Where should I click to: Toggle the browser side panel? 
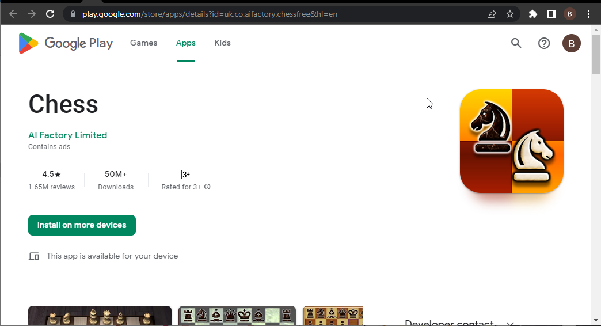[551, 14]
